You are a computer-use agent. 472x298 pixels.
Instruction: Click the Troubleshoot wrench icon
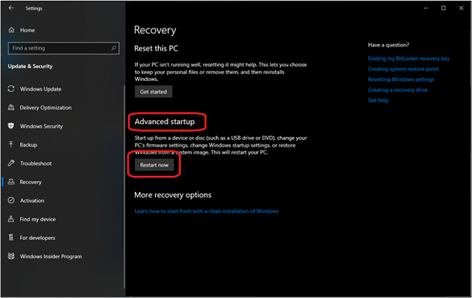pos(11,163)
